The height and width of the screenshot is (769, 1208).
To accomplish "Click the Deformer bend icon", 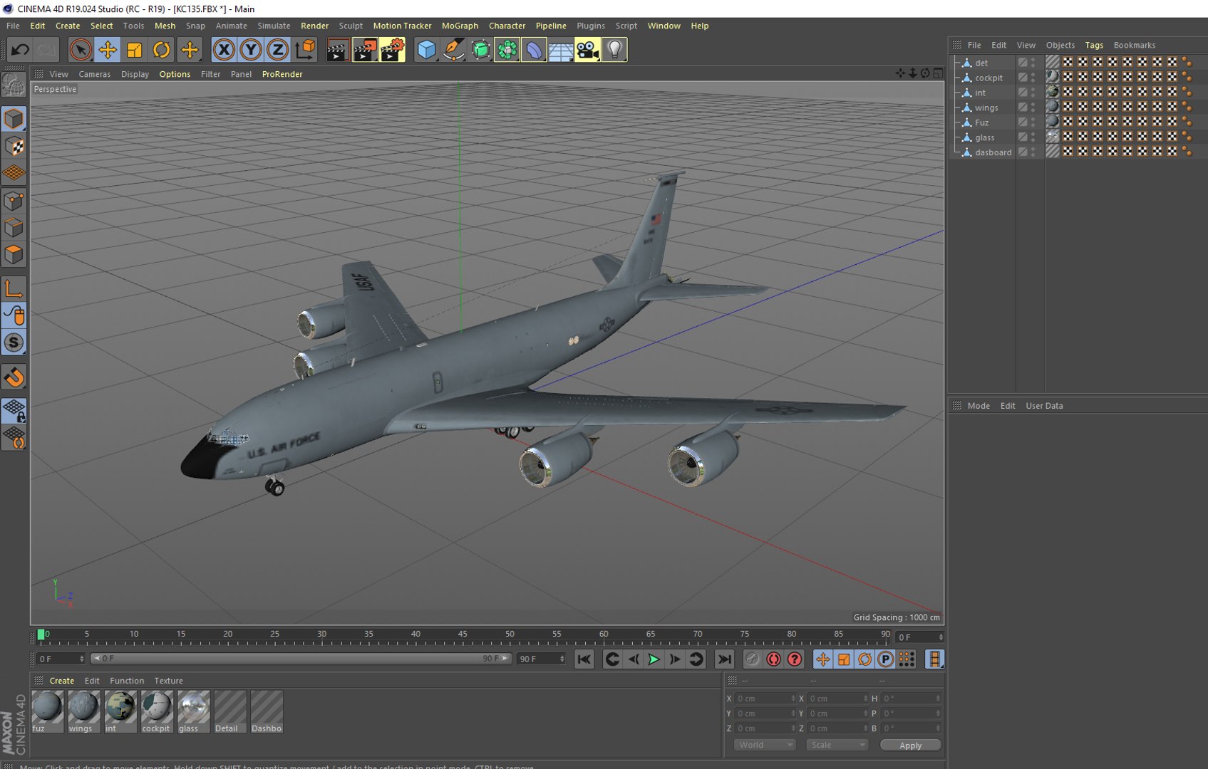I will click(x=534, y=50).
